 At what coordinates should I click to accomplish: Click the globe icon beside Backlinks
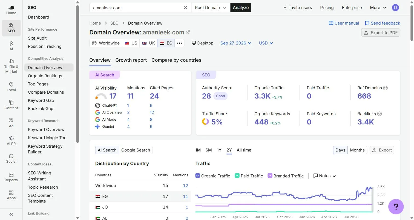coord(379,114)
